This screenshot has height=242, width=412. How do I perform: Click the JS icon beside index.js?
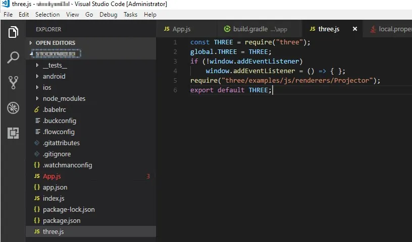click(37, 198)
